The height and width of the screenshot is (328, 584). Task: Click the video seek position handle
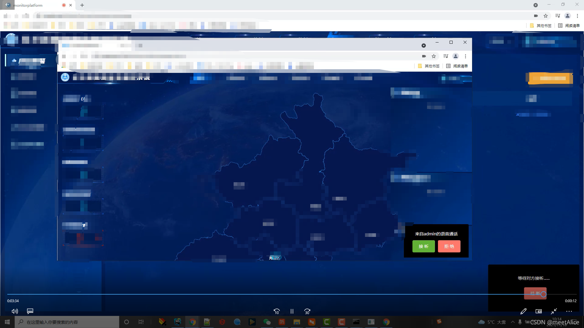[544, 294]
